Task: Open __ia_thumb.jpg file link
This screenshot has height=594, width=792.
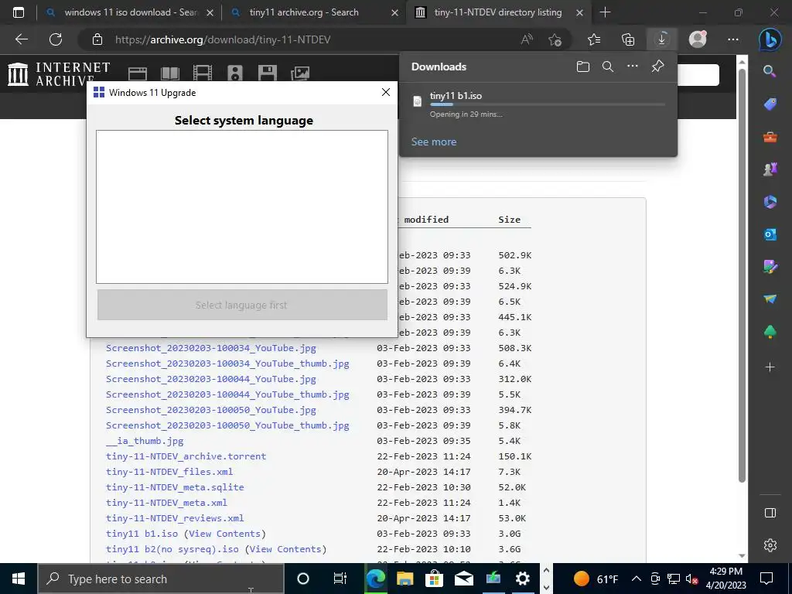Action: (145, 441)
